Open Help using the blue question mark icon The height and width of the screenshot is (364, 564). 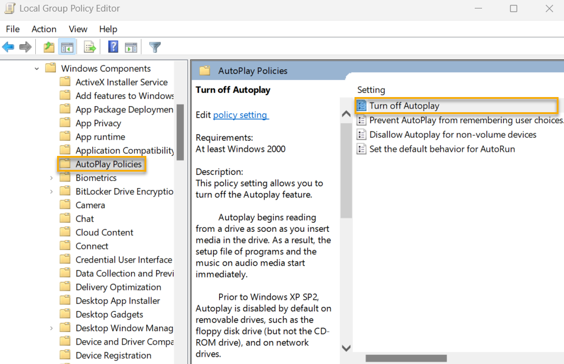coord(113,47)
